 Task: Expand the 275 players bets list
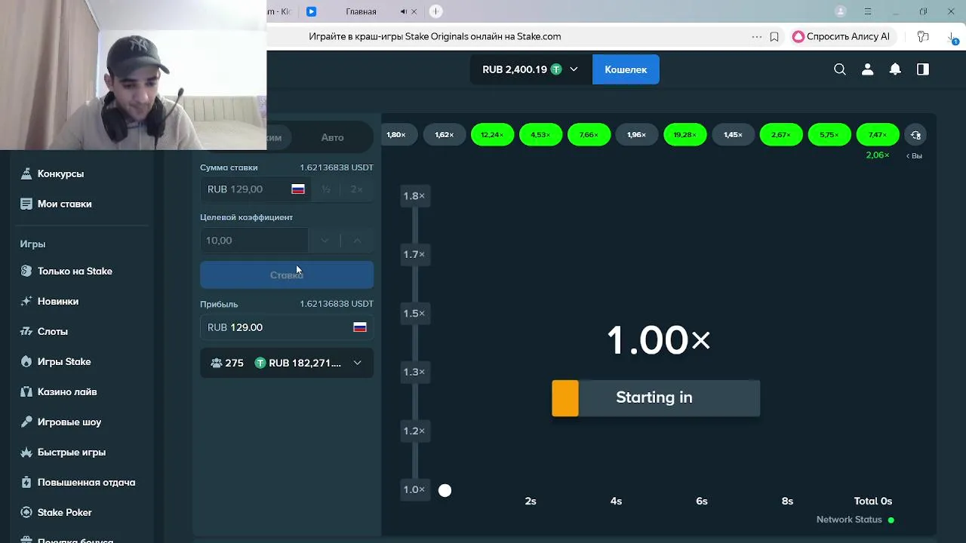point(287,363)
